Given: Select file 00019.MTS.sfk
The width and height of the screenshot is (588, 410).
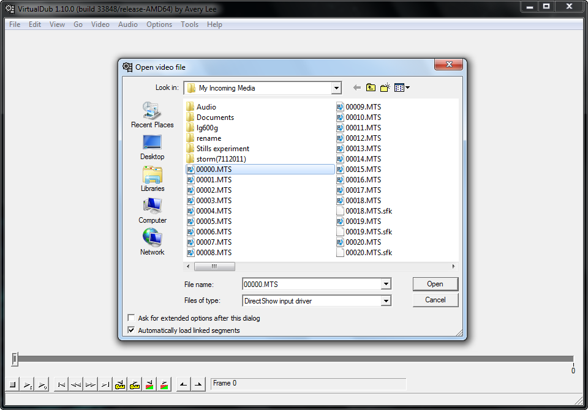Looking at the screenshot, I should [364, 232].
